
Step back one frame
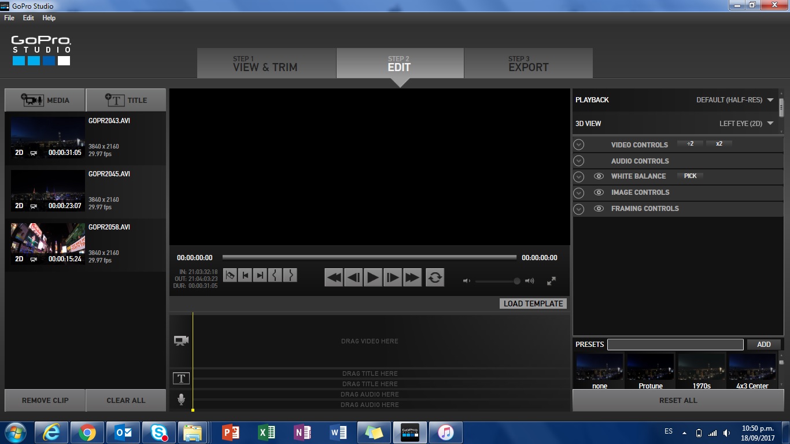point(353,277)
